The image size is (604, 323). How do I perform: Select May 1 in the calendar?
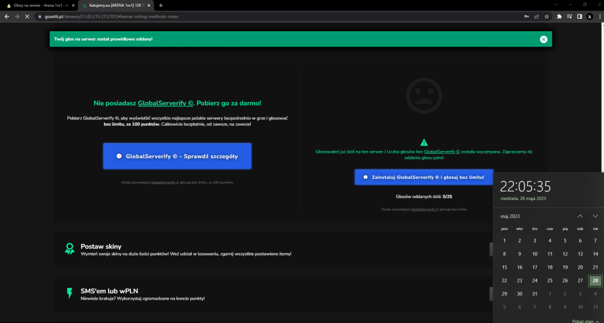[504, 241]
